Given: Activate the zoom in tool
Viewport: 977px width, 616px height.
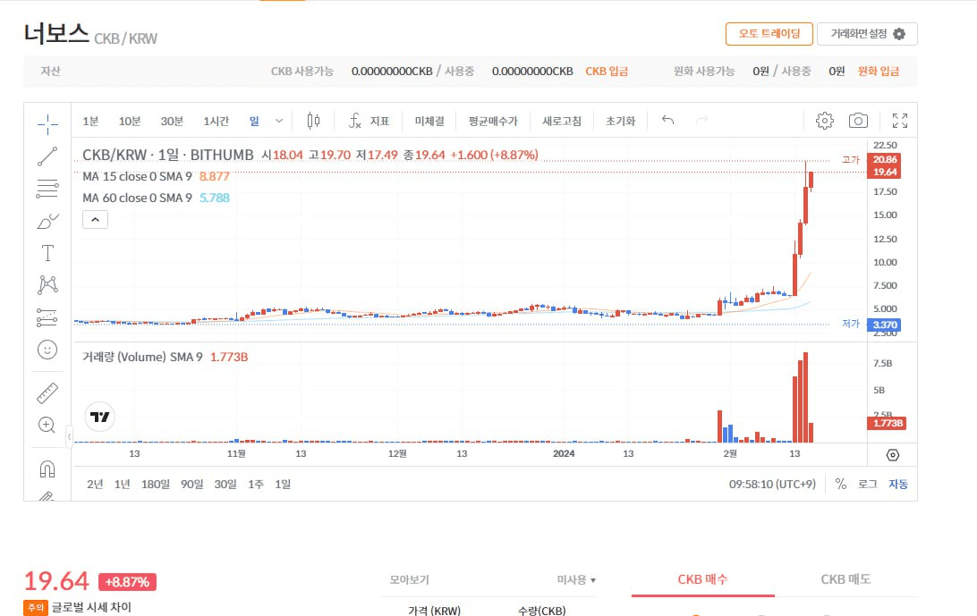Looking at the screenshot, I should 47,426.
